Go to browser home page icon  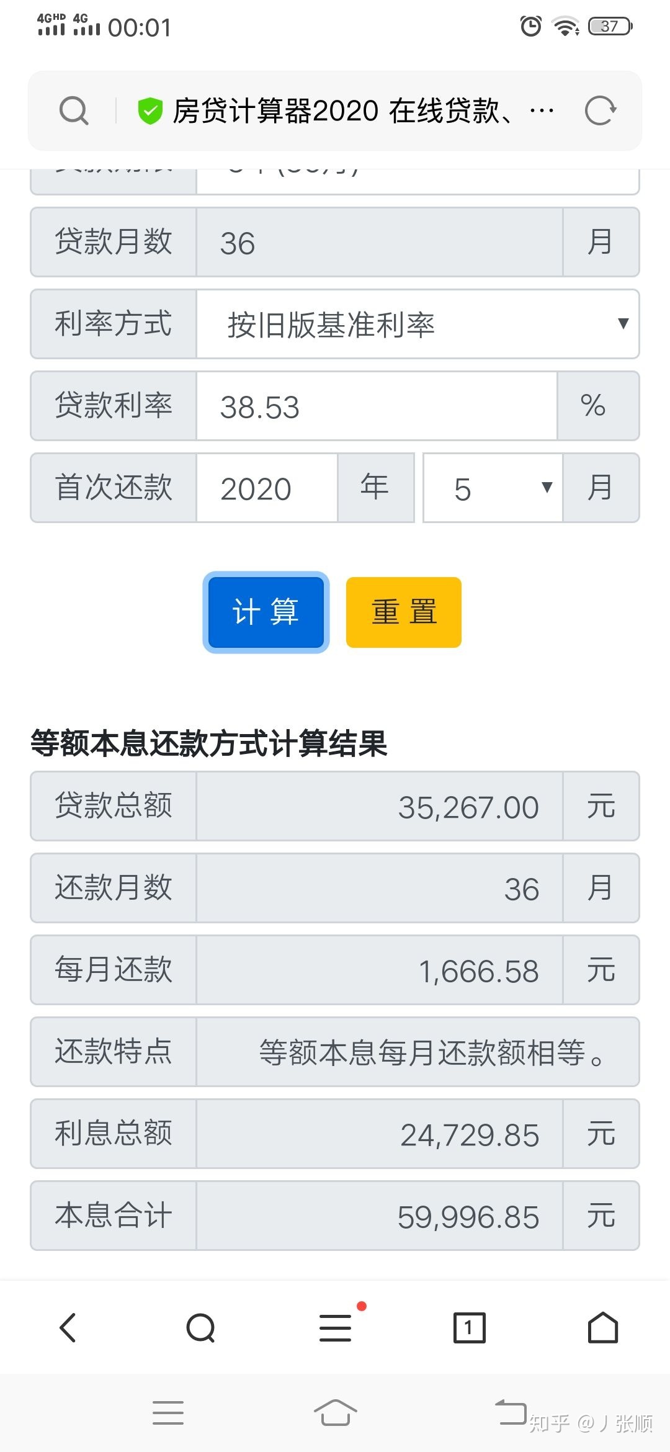602,1327
